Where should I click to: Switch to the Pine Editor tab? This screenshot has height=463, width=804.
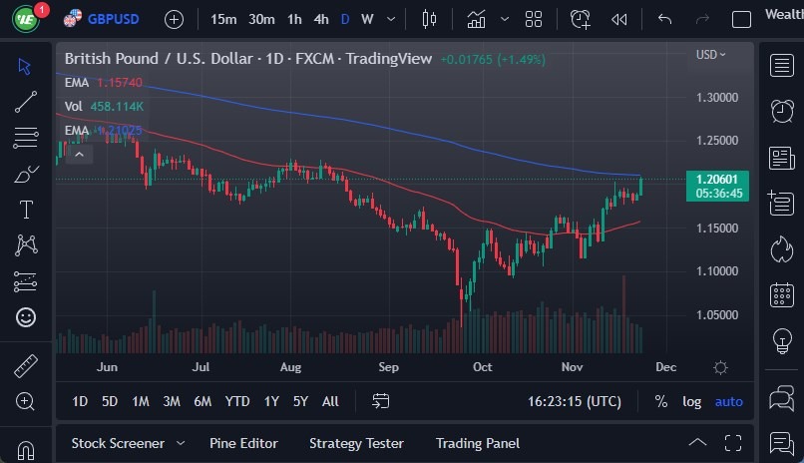point(243,443)
